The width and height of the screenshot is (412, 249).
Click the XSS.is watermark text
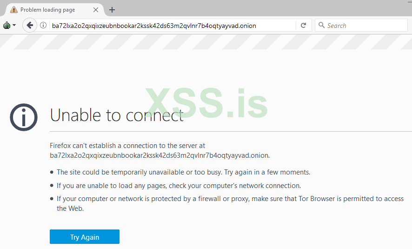206,103
